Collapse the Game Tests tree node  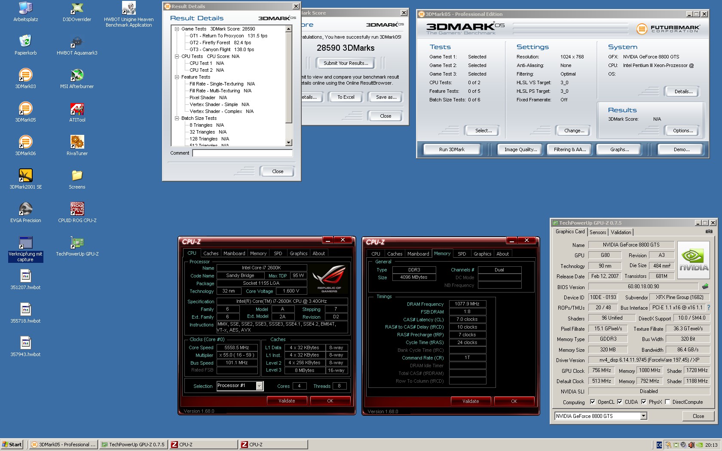(177, 29)
